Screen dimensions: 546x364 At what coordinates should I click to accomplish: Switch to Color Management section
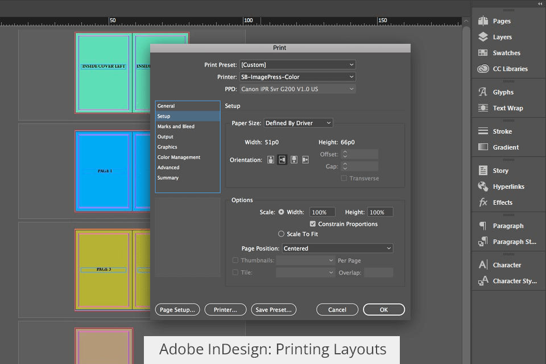pos(188,157)
